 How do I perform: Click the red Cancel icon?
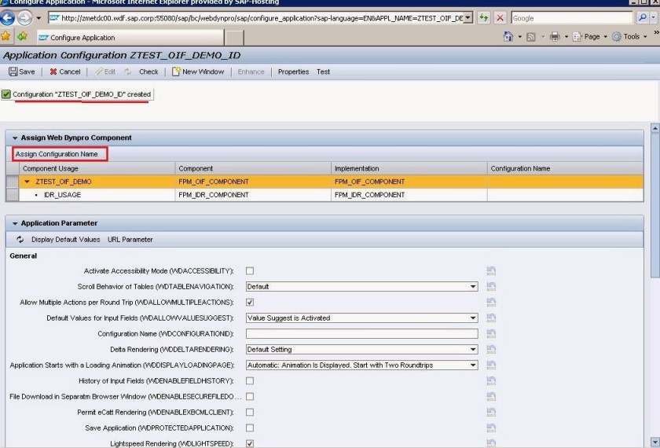coord(53,72)
